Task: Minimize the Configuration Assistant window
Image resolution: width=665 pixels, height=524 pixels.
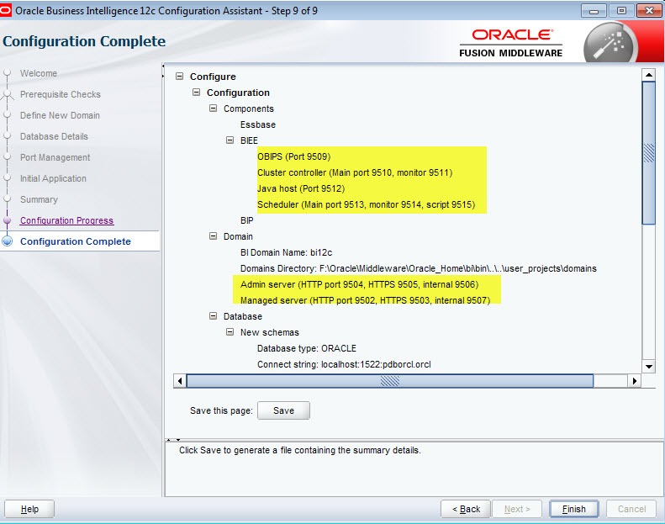Action: [594, 11]
